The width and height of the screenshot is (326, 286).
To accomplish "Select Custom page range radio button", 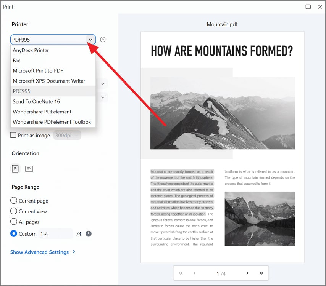I will (x=14, y=233).
